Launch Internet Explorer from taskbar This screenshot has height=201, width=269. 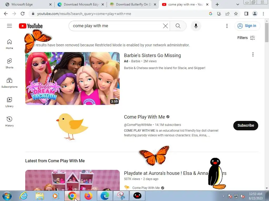23,196
